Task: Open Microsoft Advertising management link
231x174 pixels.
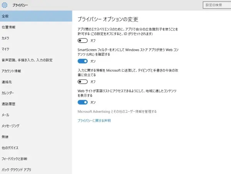Action: (x=117, y=112)
